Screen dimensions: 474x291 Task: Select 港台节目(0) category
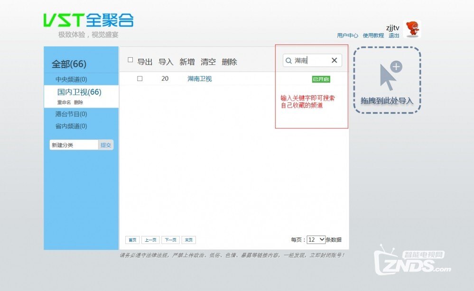coord(71,114)
